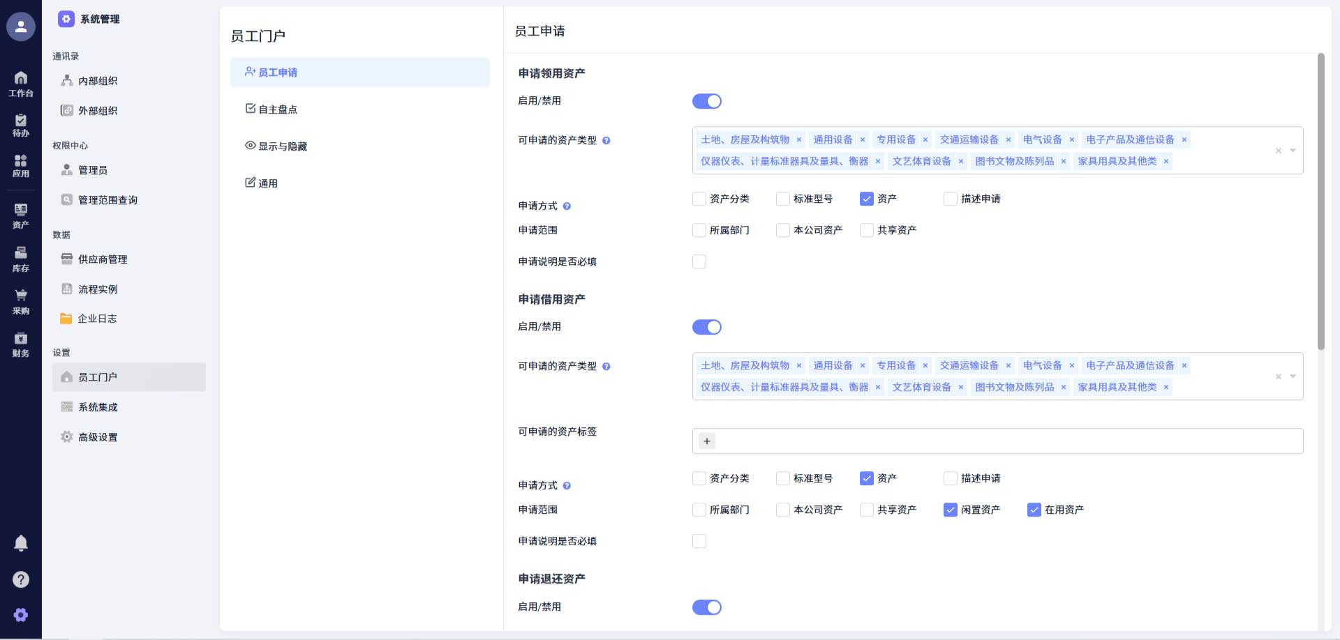Toggle 申请退还资产 启用/禁用 switch
This screenshot has height=640, width=1340.
pyautogui.click(x=707, y=607)
